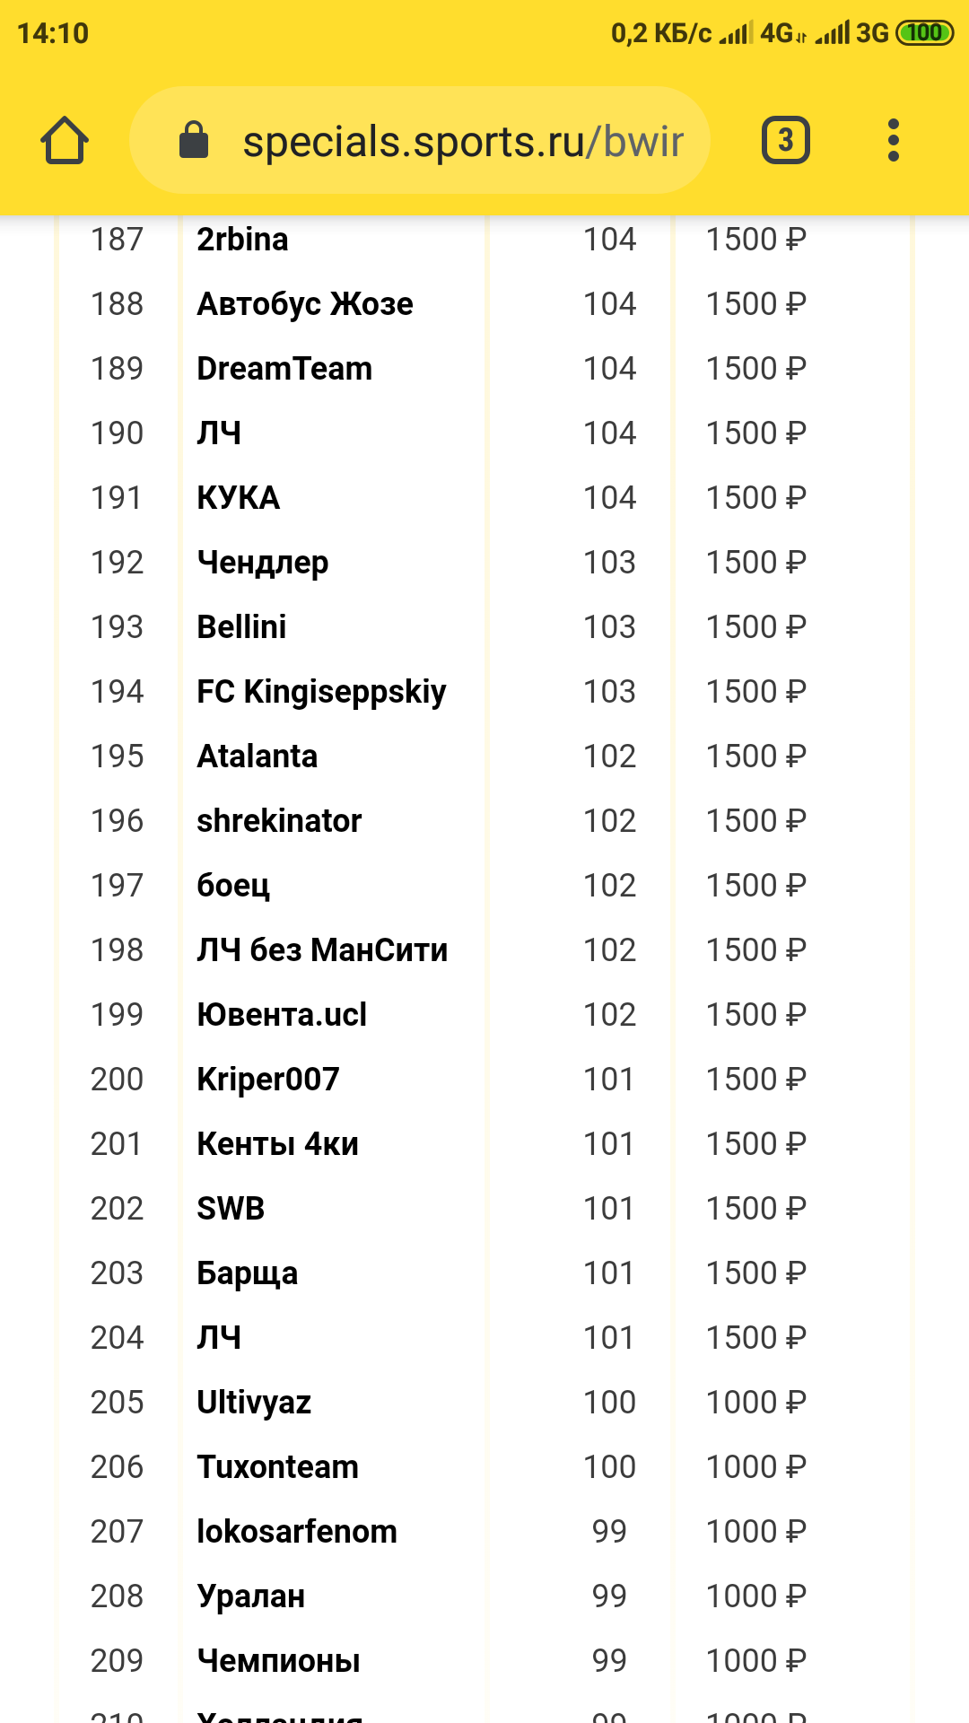Image resolution: width=969 pixels, height=1723 pixels.
Task: Select team Автобус Жозе
Action: pyautogui.click(x=305, y=304)
